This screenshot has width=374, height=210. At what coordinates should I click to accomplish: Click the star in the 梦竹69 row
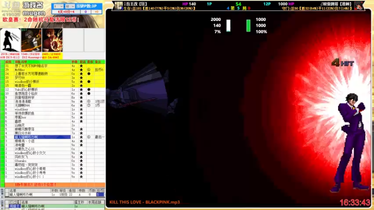pyautogui.click(x=81, y=77)
